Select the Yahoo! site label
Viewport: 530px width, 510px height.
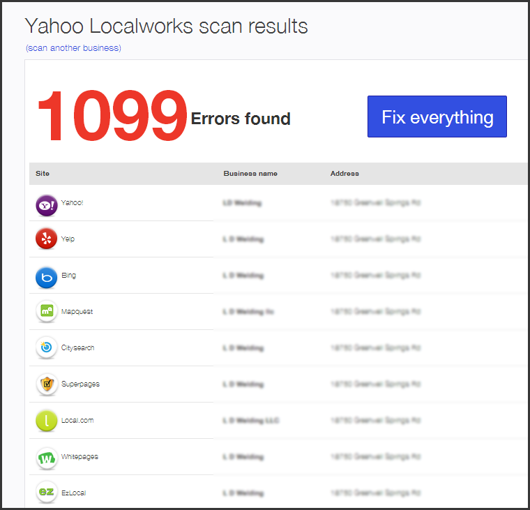(72, 202)
